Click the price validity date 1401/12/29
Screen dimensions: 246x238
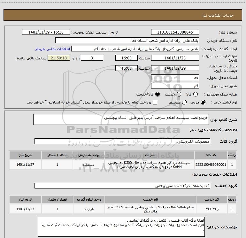click(175, 68)
